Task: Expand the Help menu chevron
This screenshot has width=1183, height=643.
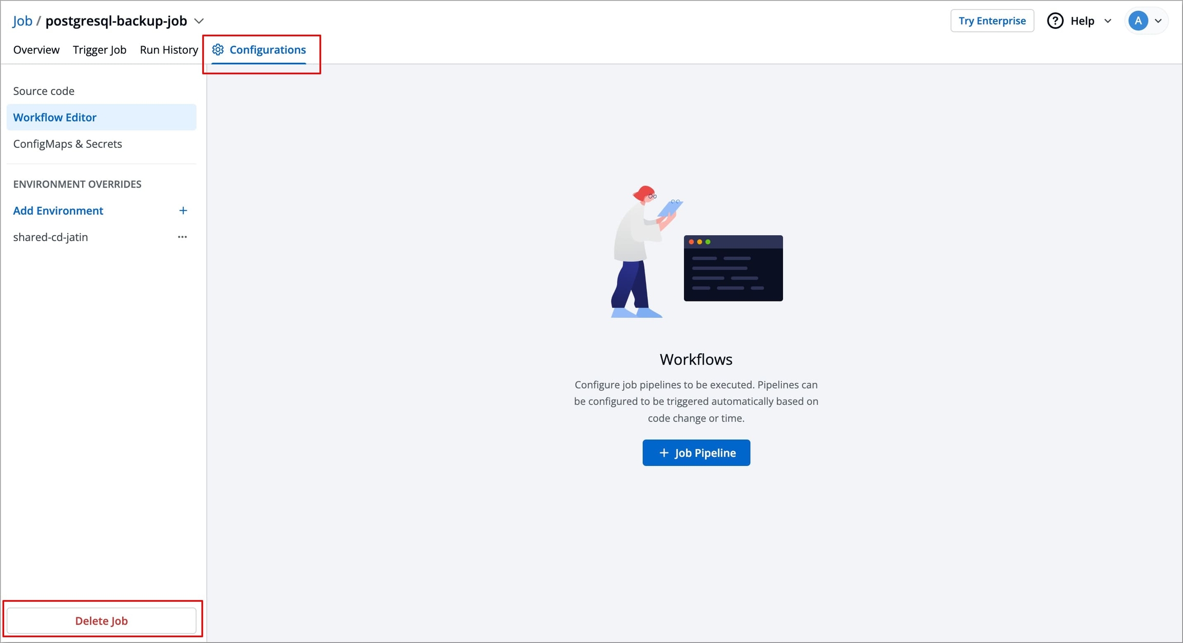Action: [1108, 21]
